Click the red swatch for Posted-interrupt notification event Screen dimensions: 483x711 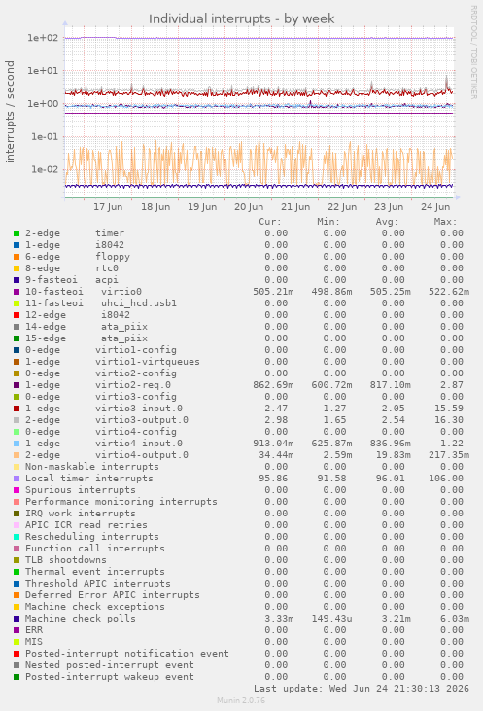click(x=17, y=654)
